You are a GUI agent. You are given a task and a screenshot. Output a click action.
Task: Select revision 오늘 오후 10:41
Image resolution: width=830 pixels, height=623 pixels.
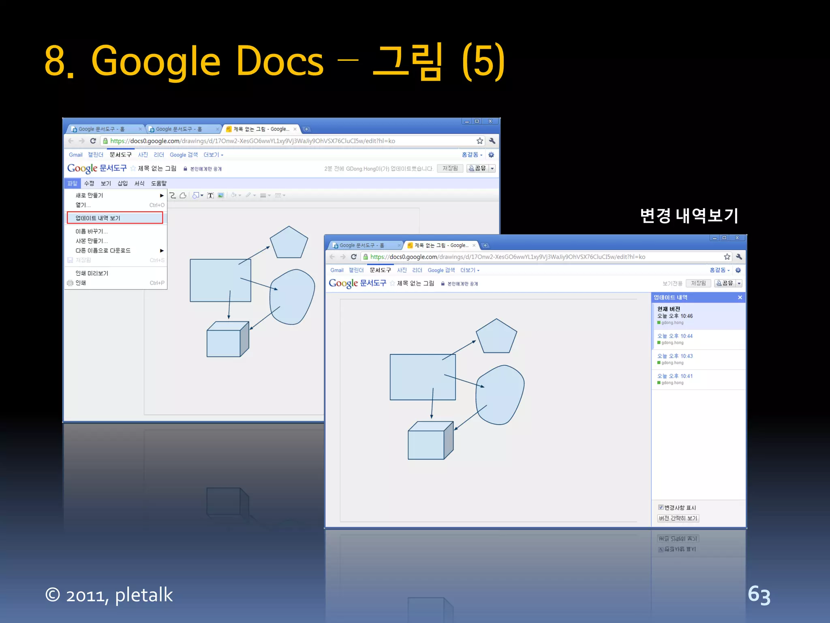click(x=698, y=379)
